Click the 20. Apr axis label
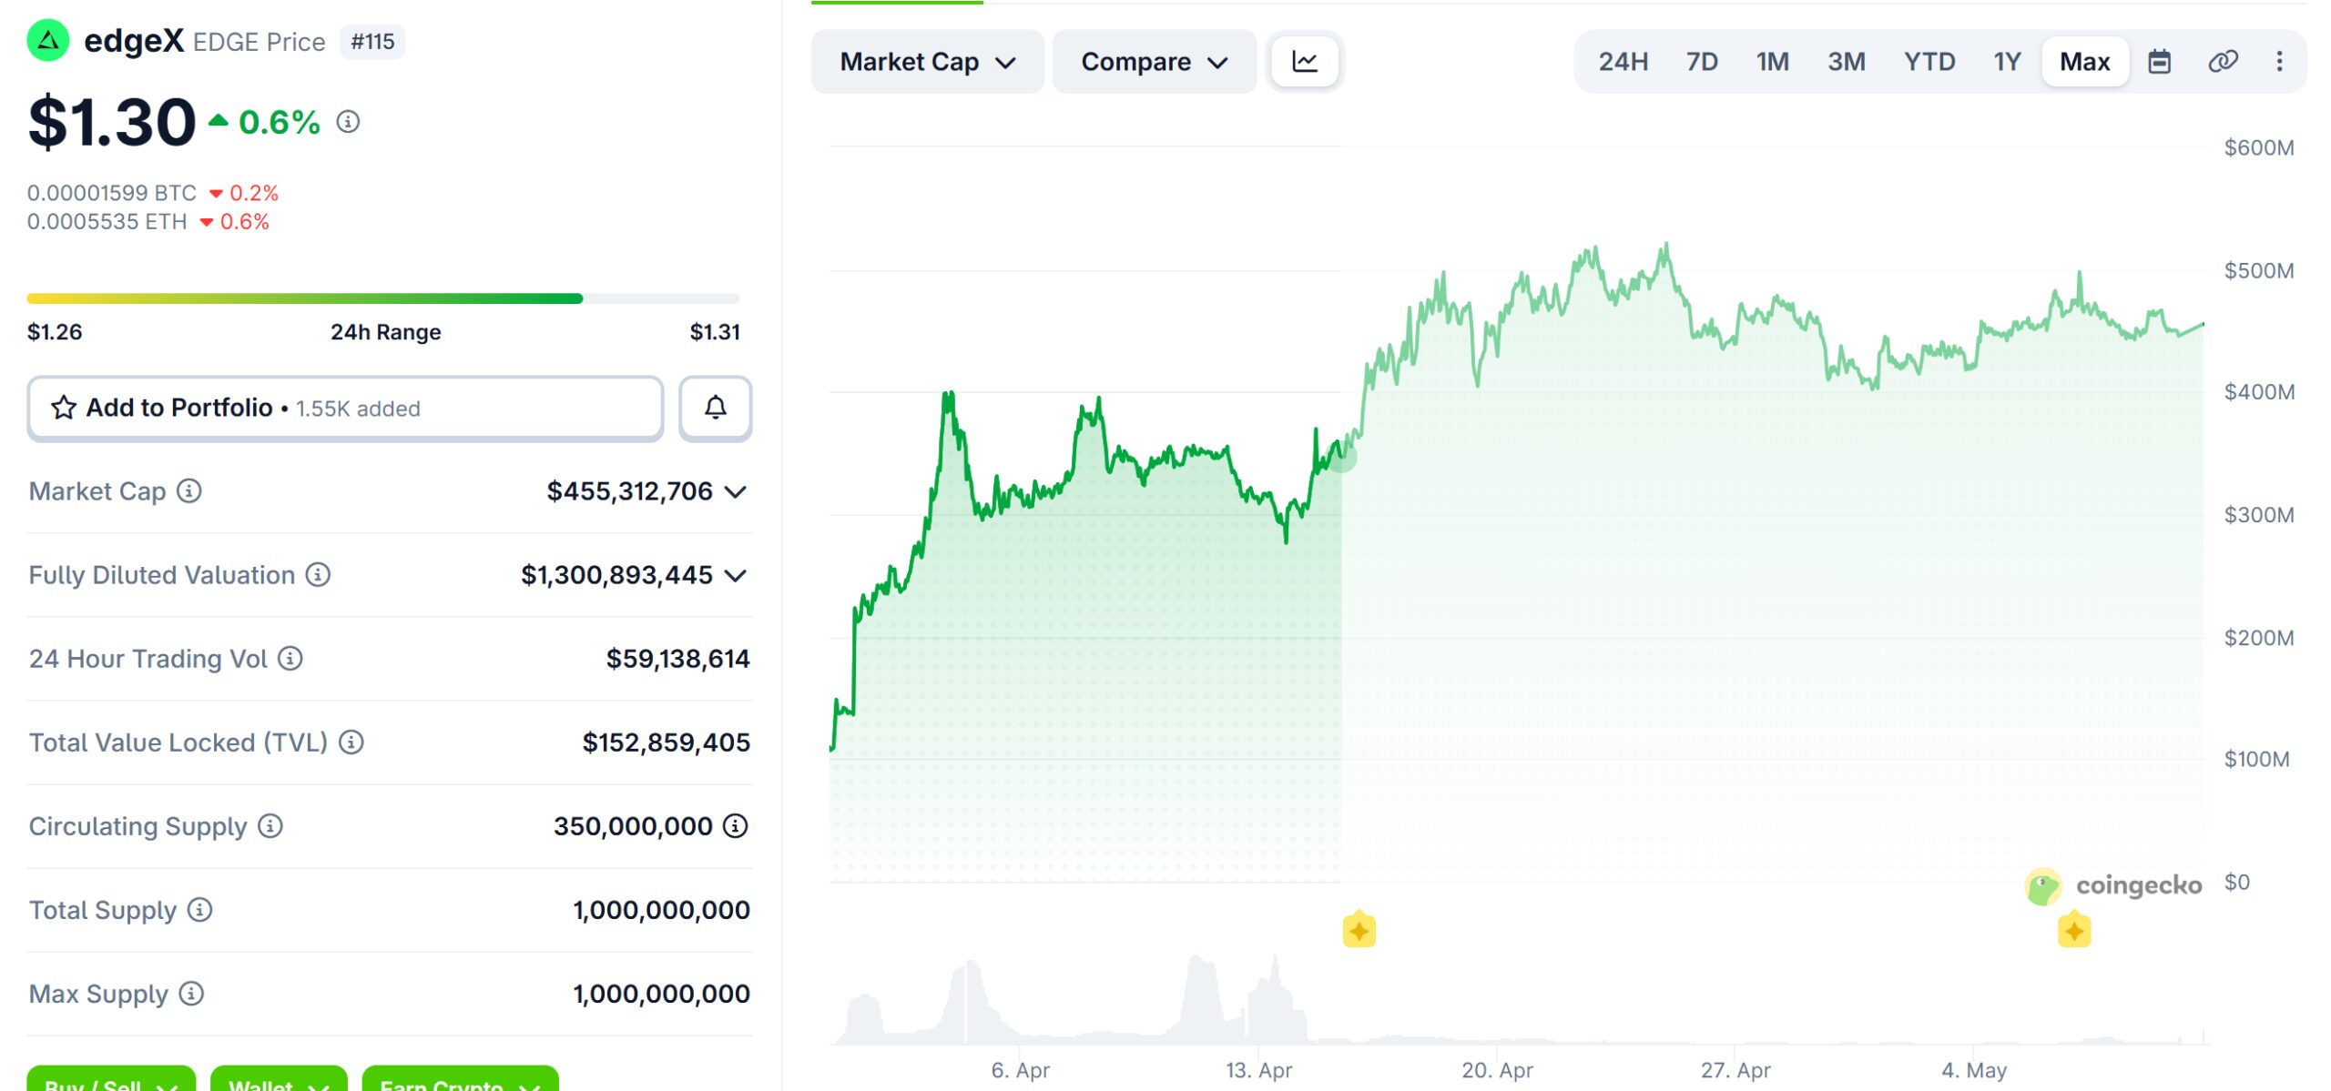2331x1091 pixels. click(x=1498, y=1070)
